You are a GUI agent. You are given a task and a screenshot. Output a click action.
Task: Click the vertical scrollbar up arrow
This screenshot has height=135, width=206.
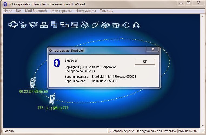click(202, 16)
